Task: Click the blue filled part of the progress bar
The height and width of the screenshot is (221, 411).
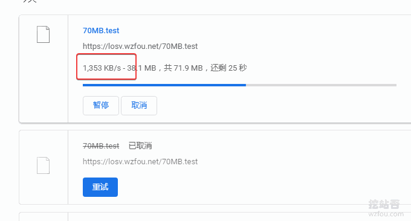Action: pos(164,85)
